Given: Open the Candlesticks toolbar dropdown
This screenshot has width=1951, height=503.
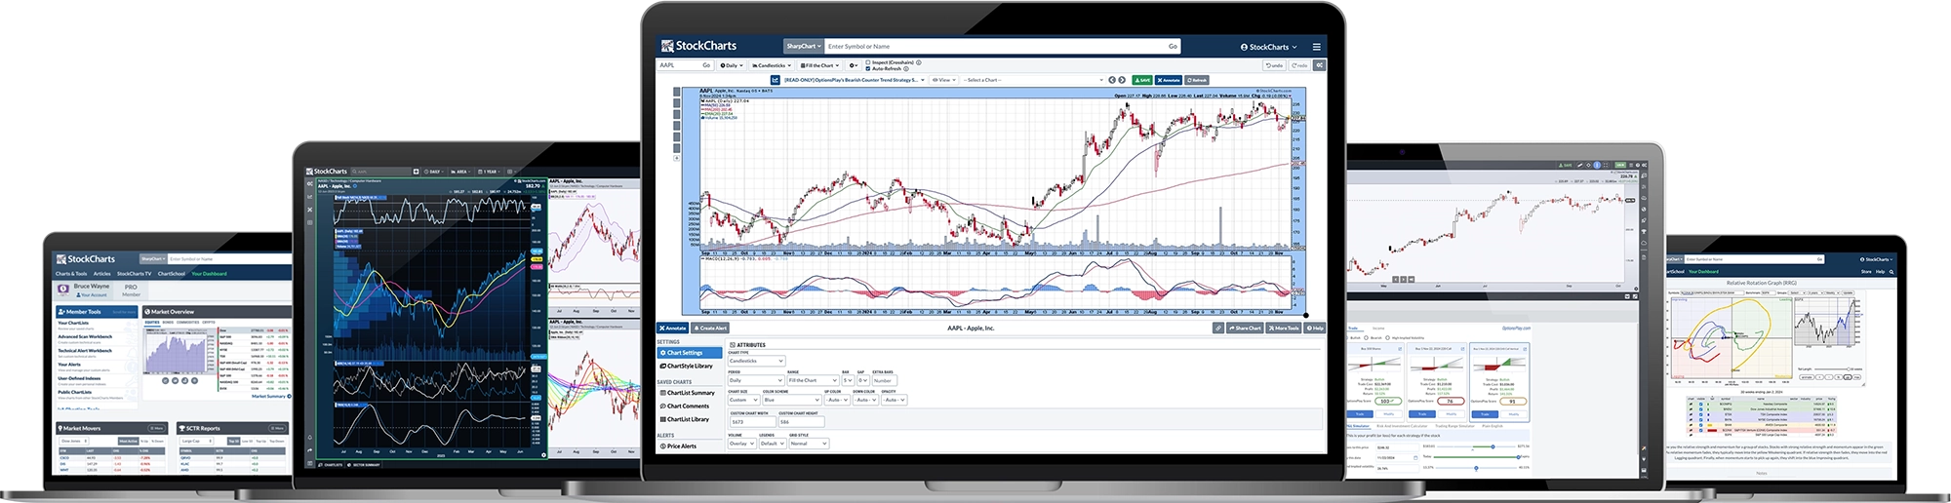Looking at the screenshot, I should pos(772,65).
